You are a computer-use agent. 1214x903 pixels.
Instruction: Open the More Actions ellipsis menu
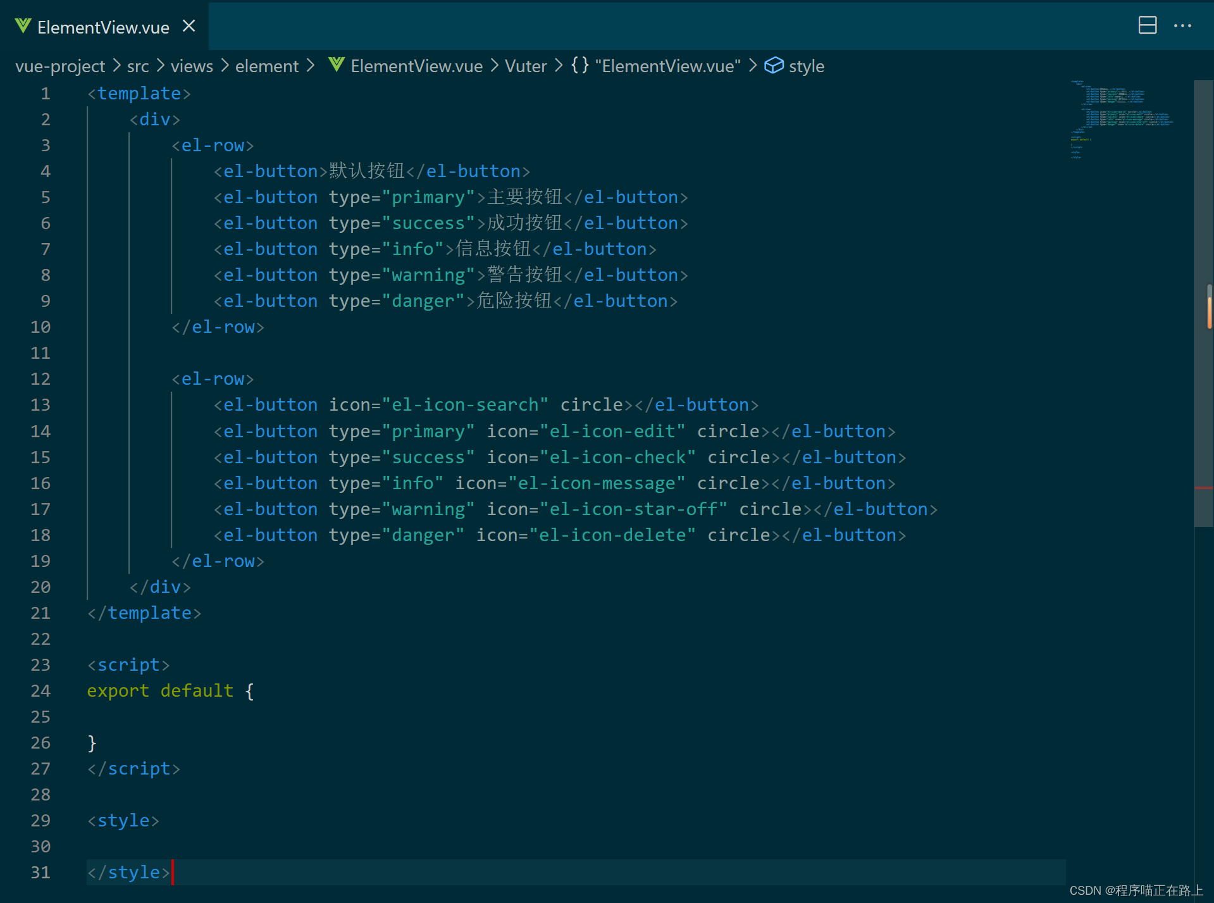coord(1182,26)
